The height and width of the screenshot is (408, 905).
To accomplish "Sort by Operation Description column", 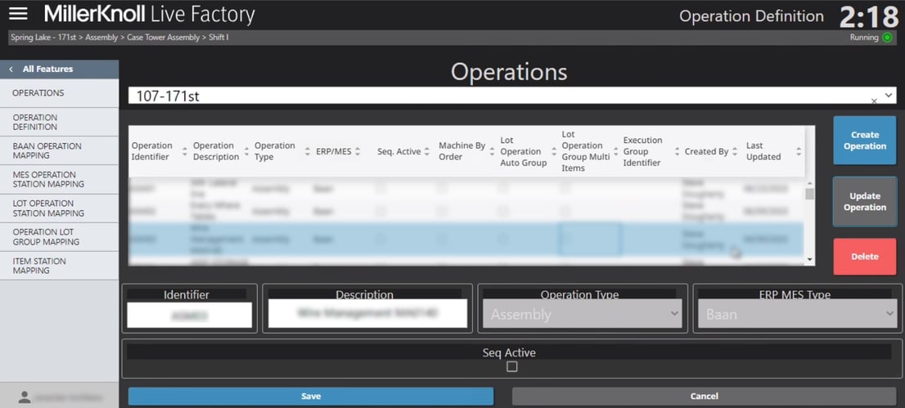I will click(x=246, y=151).
